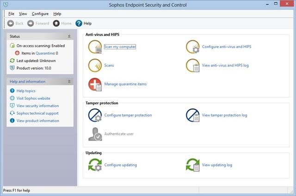
Task: Click the View tamper protection log icon
Action: (x=192, y=115)
